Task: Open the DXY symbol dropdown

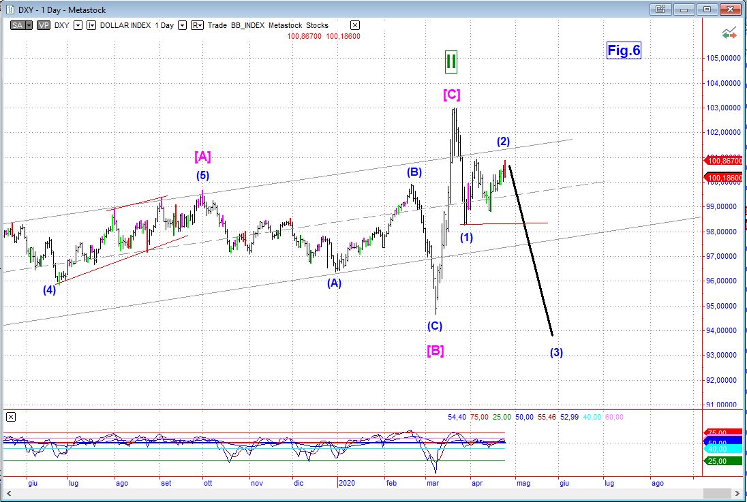Action: (x=78, y=25)
